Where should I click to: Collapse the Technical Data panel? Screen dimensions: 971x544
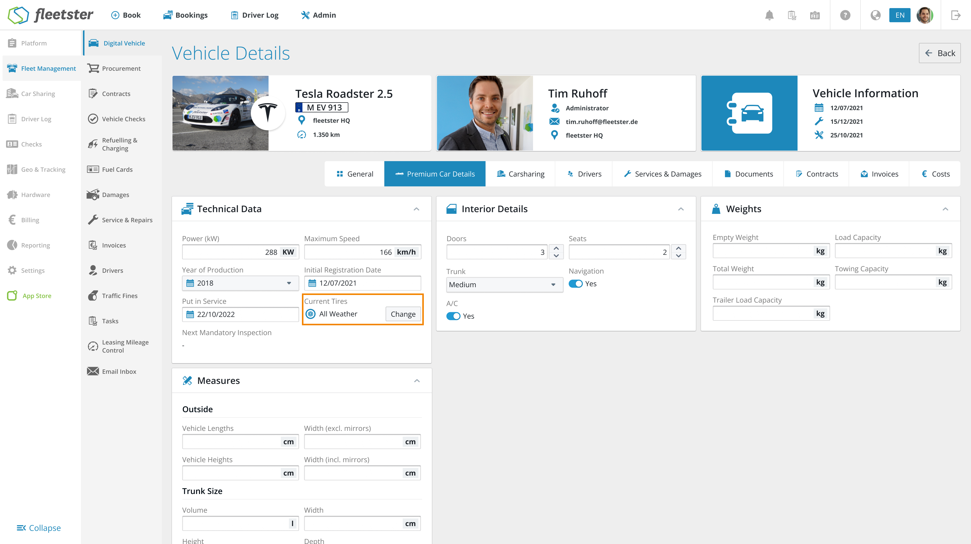(416, 209)
